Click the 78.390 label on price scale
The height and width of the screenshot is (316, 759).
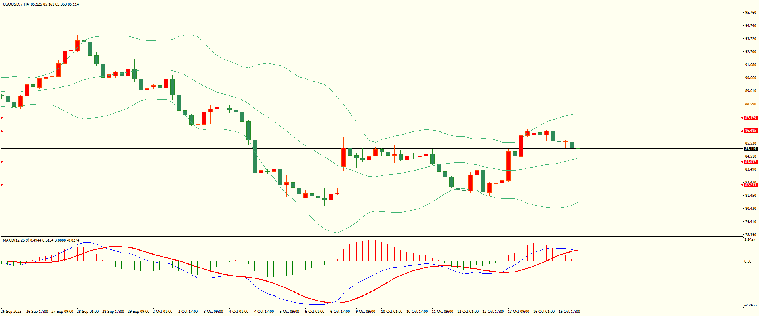click(750, 234)
